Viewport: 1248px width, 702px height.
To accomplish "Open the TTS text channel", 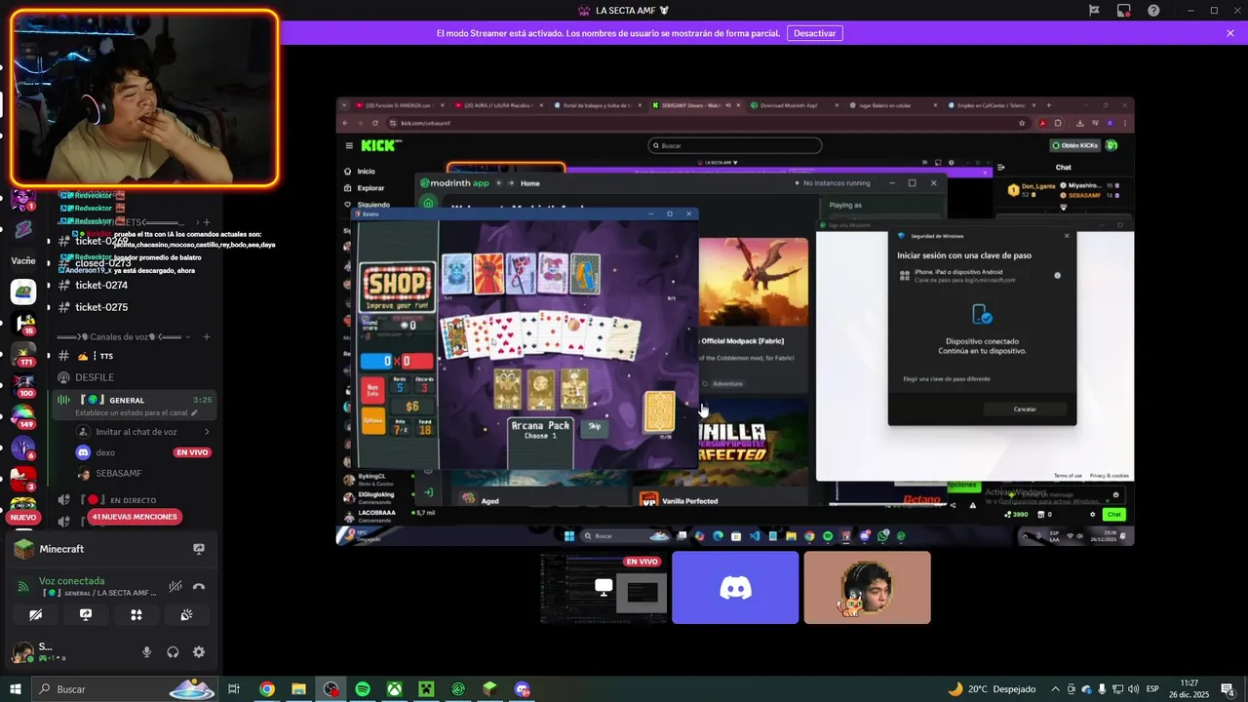I will 106,357.
